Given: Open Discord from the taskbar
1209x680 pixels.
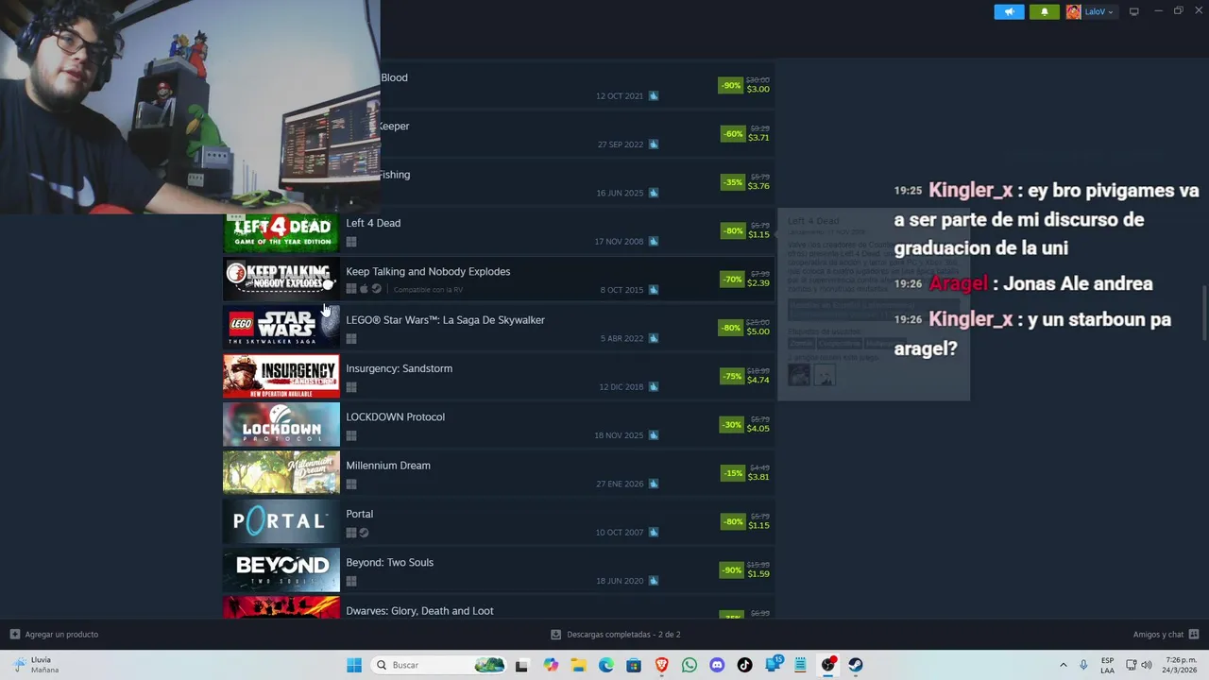Looking at the screenshot, I should pyautogui.click(x=717, y=665).
